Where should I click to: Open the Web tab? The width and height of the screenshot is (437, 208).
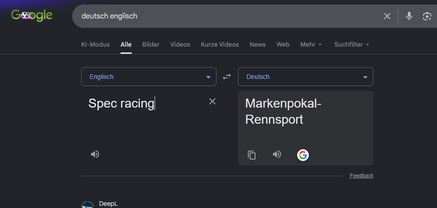[283, 45]
